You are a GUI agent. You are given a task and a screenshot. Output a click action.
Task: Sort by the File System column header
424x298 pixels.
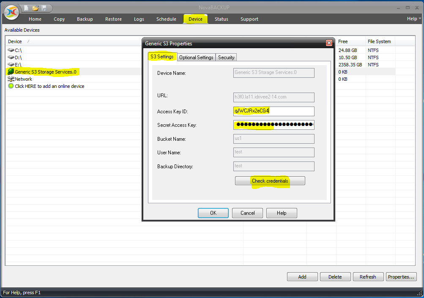(379, 41)
